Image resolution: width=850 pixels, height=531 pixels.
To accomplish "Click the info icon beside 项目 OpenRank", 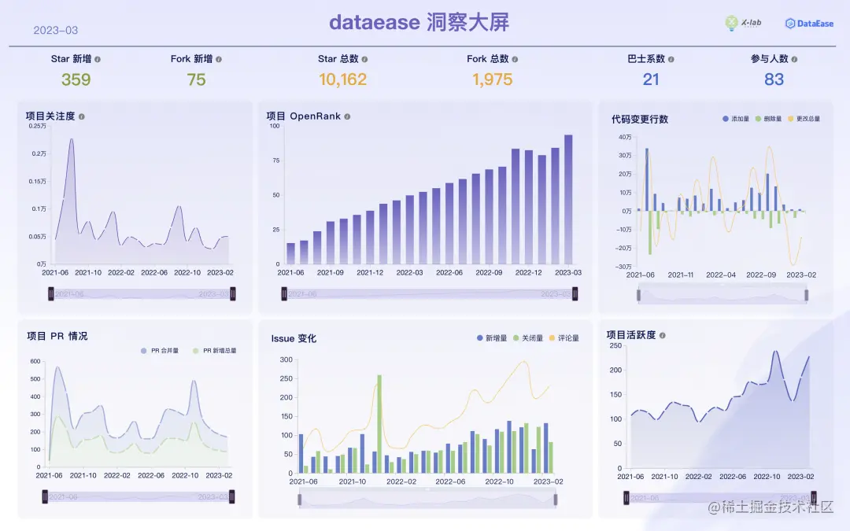I will [x=347, y=116].
